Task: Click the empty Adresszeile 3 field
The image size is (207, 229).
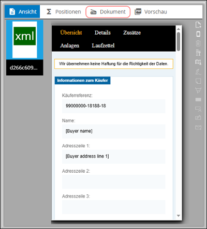Action: [114, 207]
